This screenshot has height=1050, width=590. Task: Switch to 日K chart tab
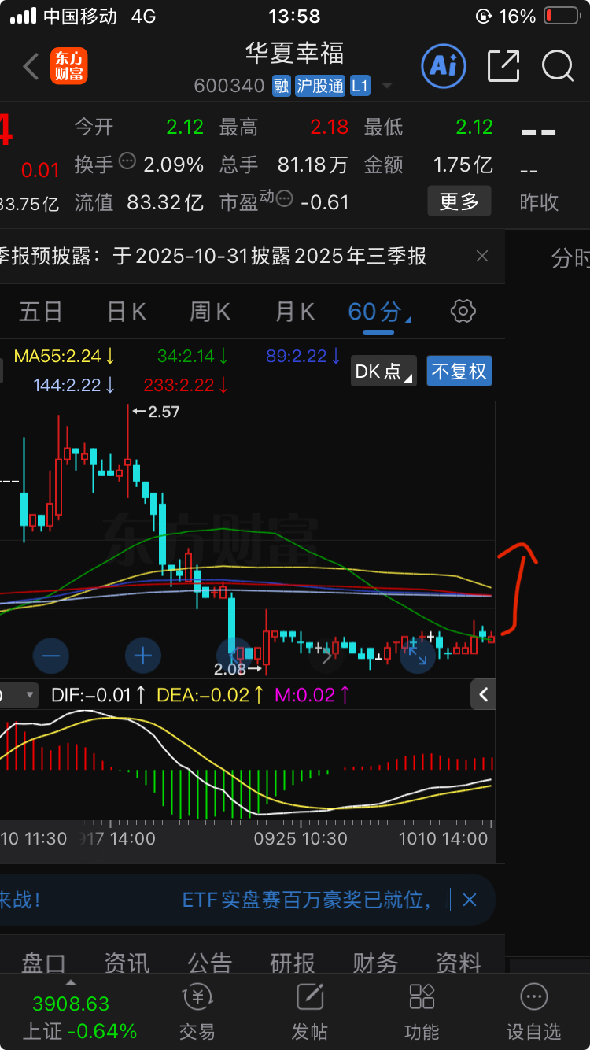(x=126, y=312)
